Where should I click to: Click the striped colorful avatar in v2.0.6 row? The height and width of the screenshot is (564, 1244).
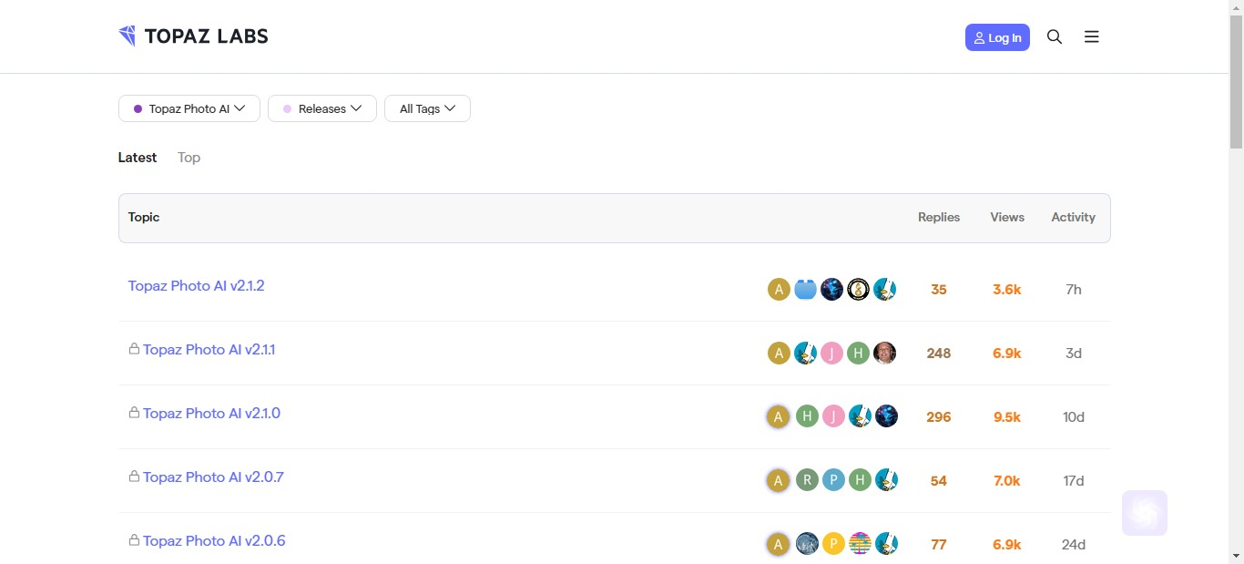(x=860, y=545)
